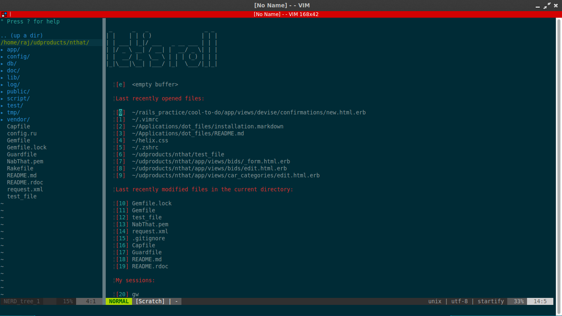
Task: Open entry [19] README.rdoc in startify list
Action: [x=142, y=267]
